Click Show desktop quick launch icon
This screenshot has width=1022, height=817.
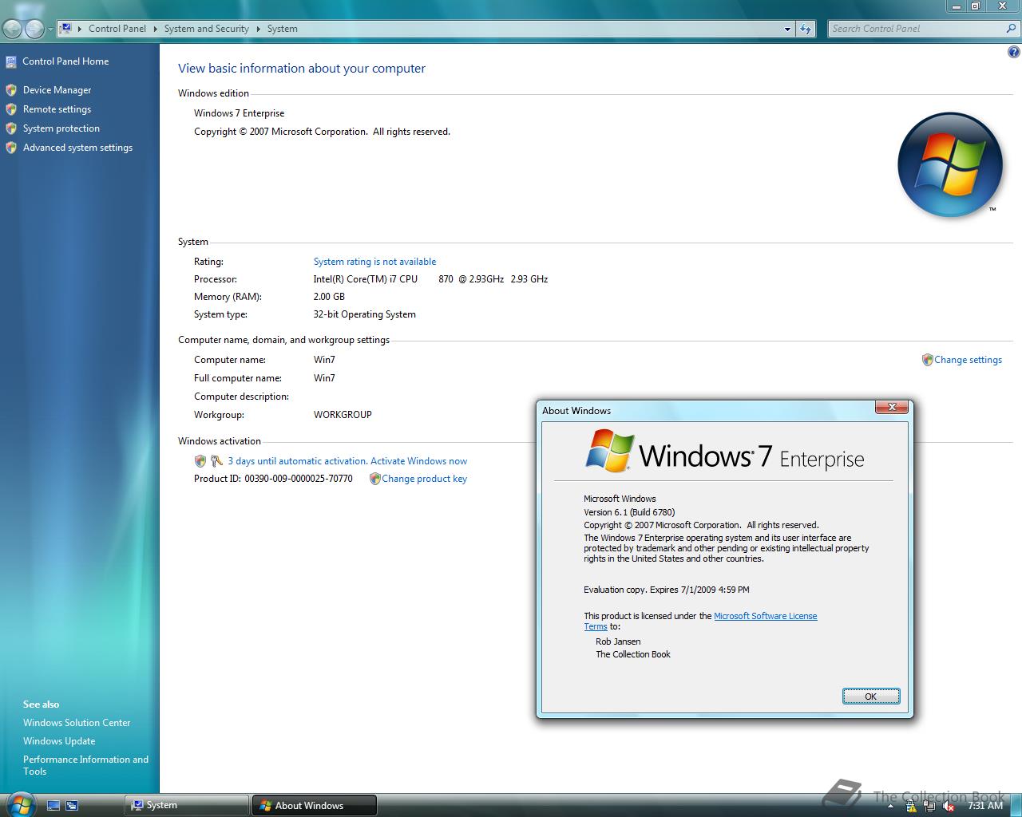(53, 806)
